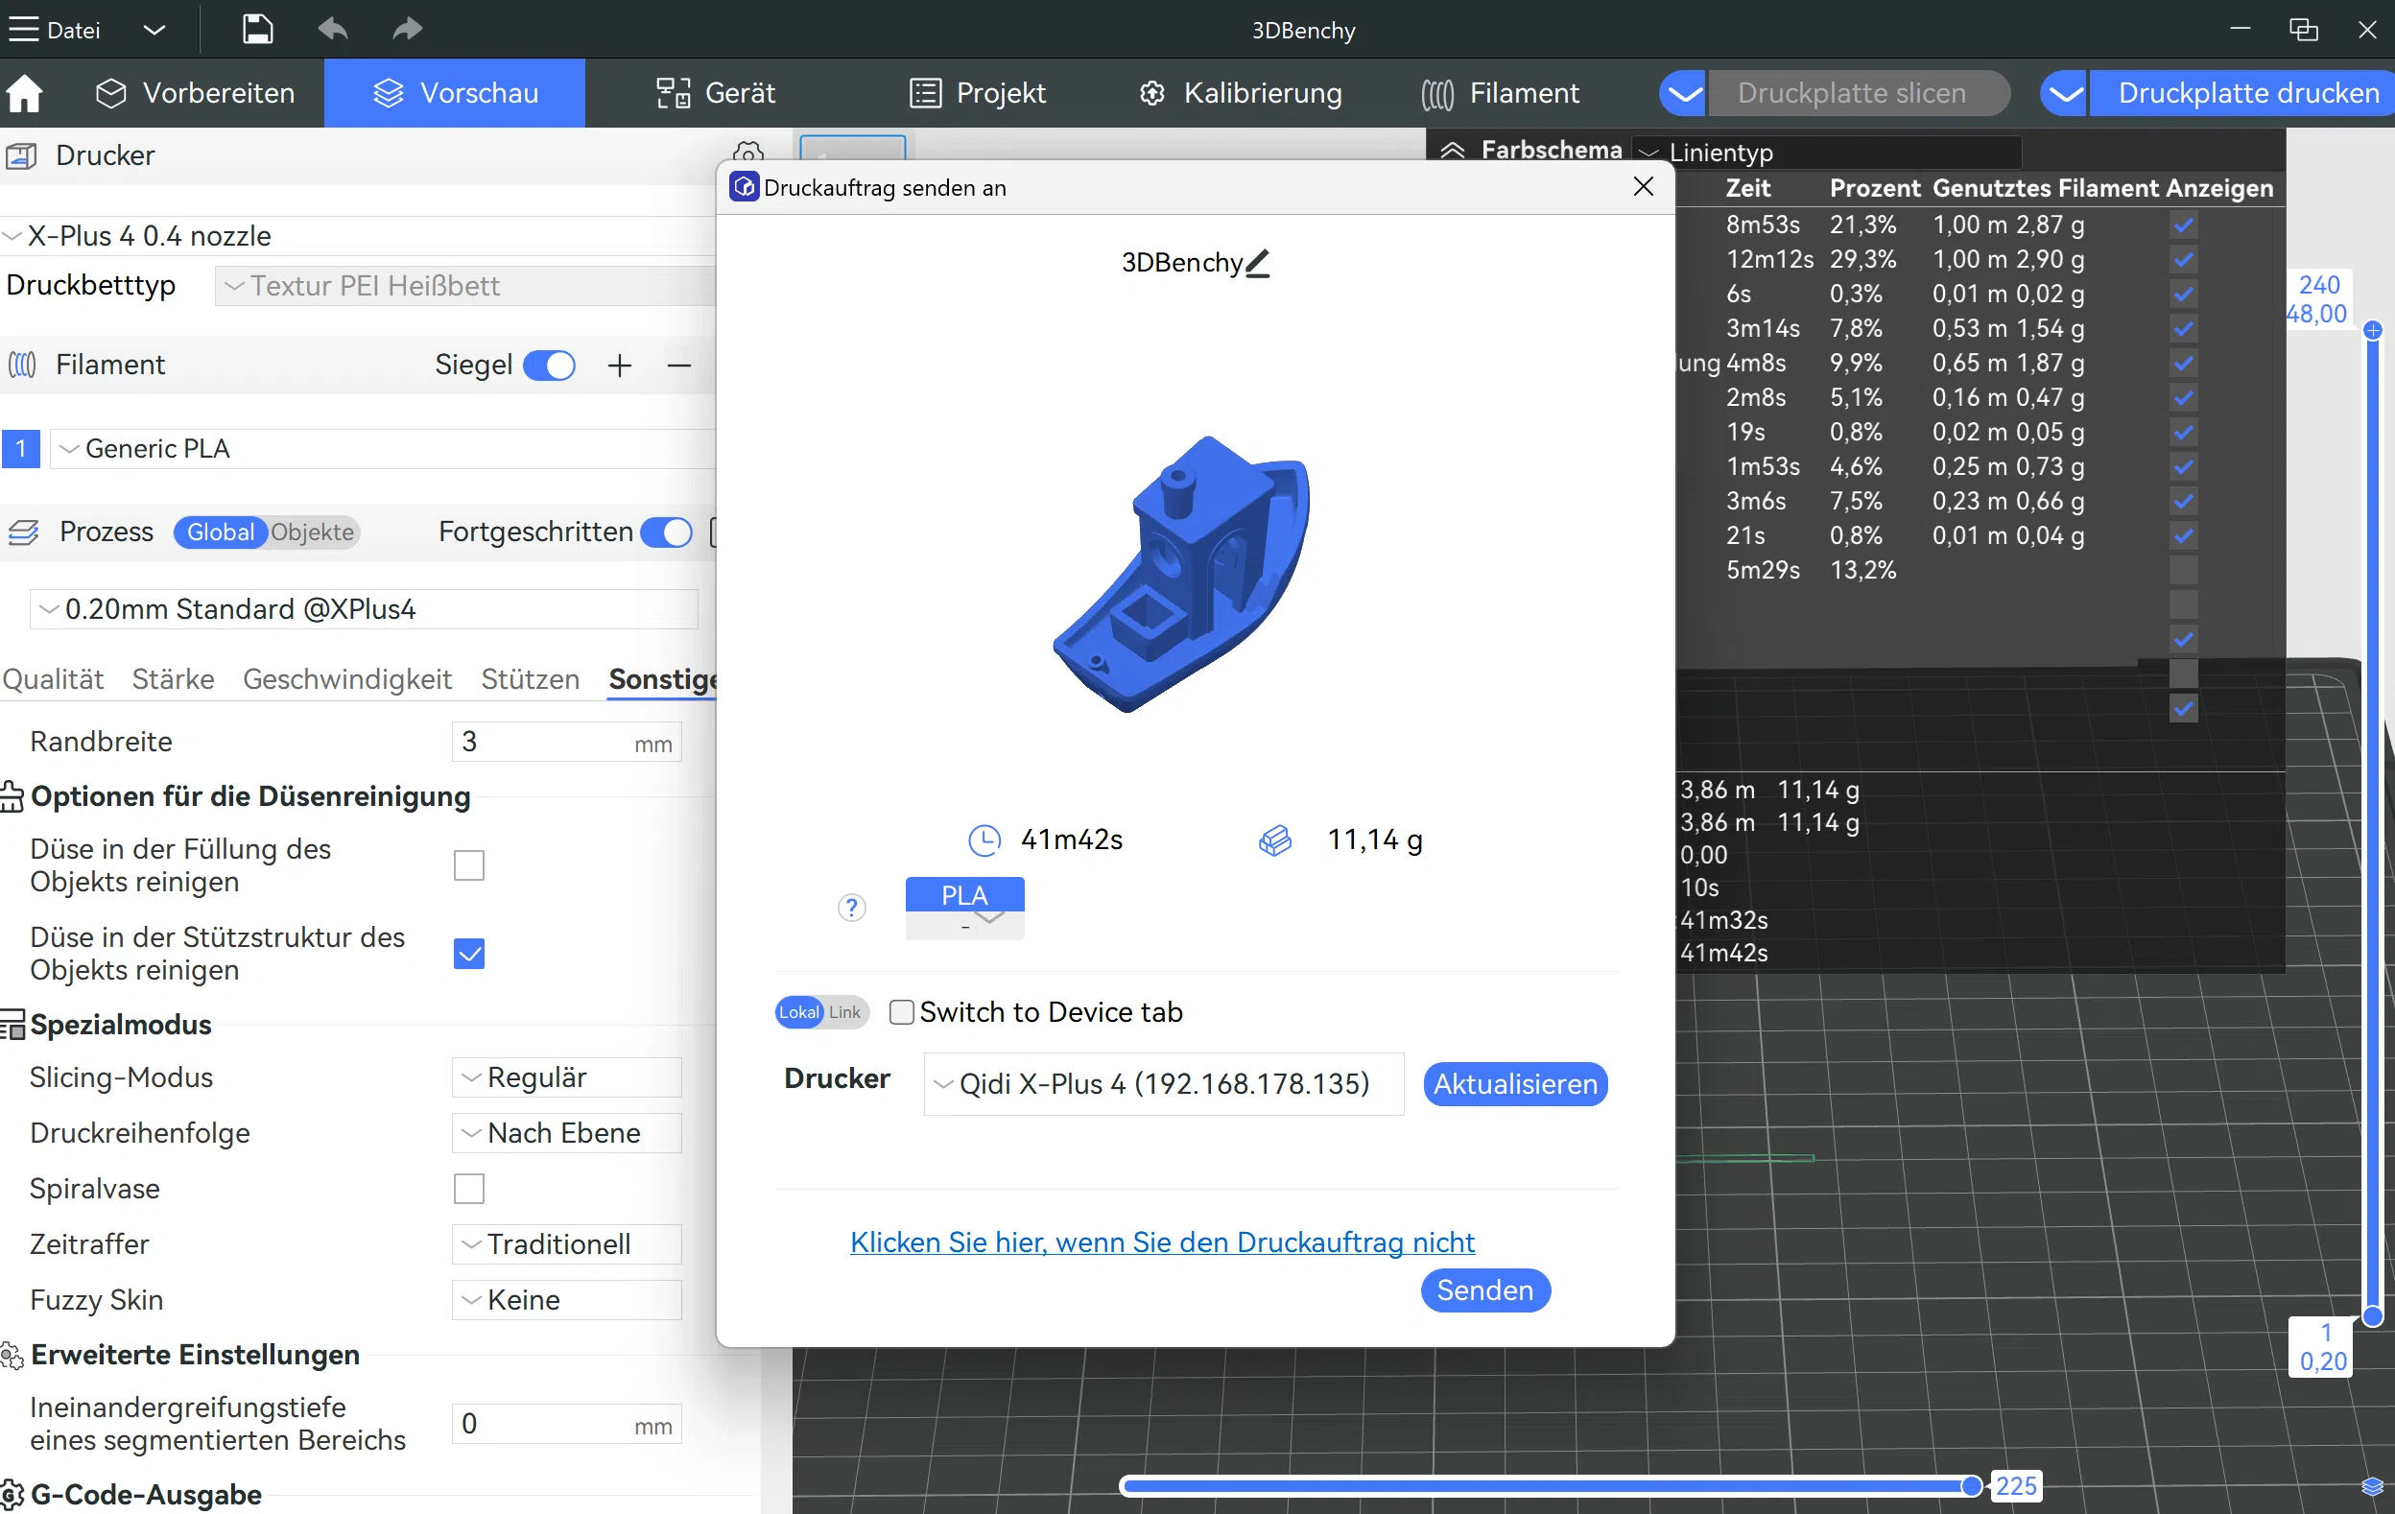2395x1514 pixels.
Task: Switch to the Stützen settings tab
Action: click(x=530, y=679)
